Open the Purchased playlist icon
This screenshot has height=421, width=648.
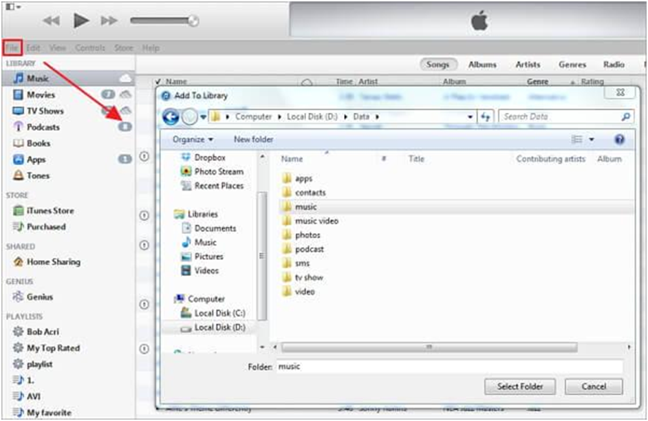[18, 226]
